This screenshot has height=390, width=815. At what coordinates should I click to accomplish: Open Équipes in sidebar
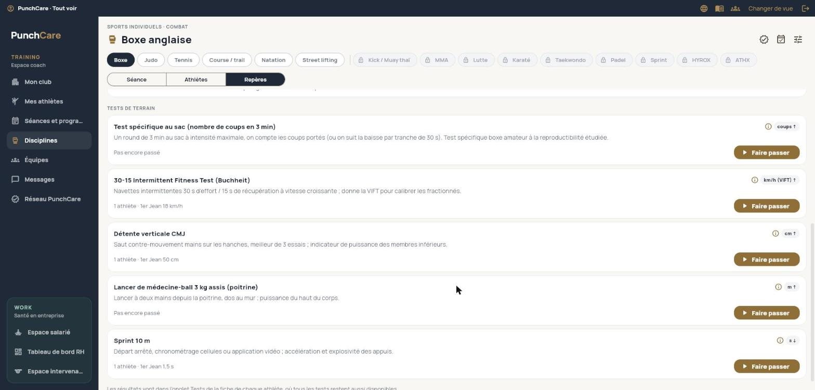click(49, 160)
